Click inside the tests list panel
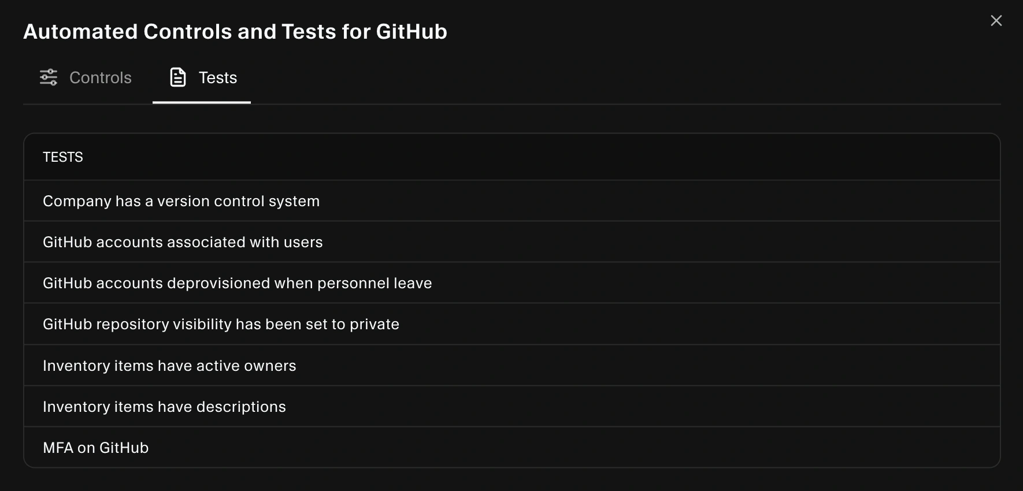1023x491 pixels. (x=511, y=300)
